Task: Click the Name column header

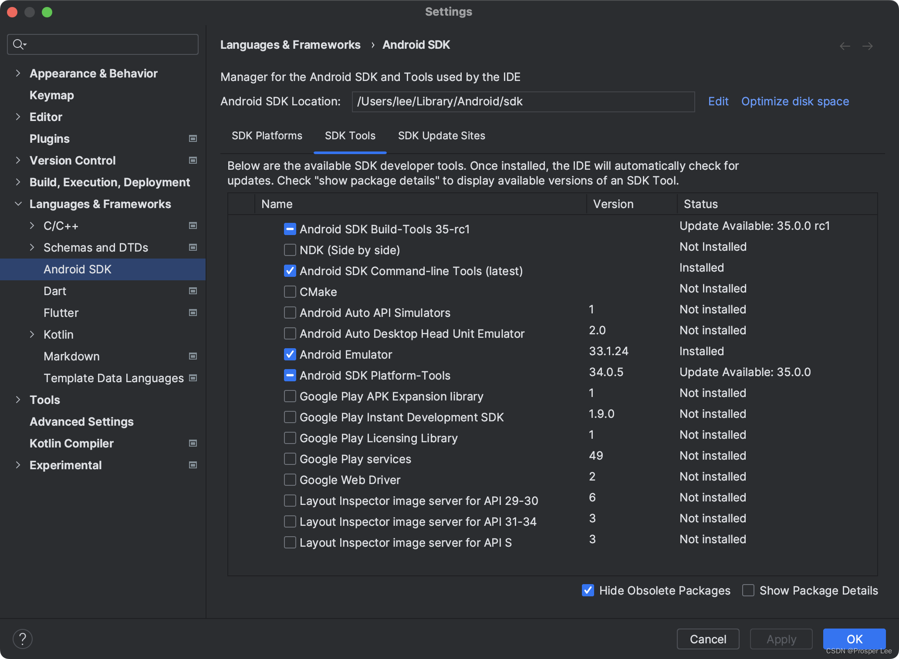Action: pyautogui.click(x=421, y=204)
